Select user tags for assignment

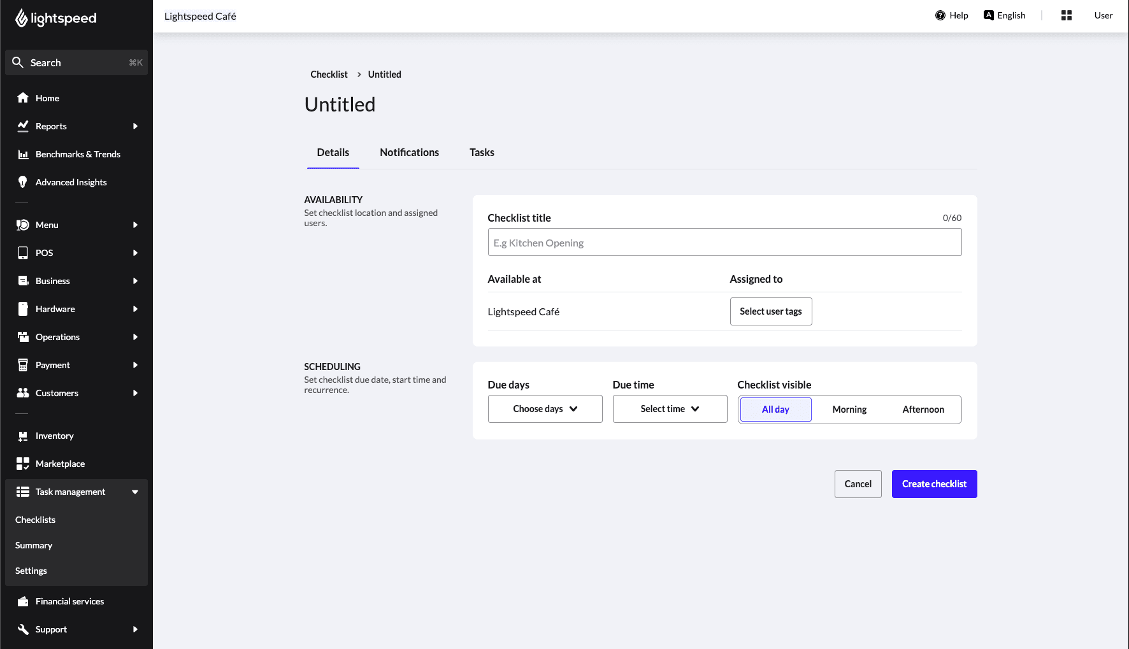tap(771, 311)
